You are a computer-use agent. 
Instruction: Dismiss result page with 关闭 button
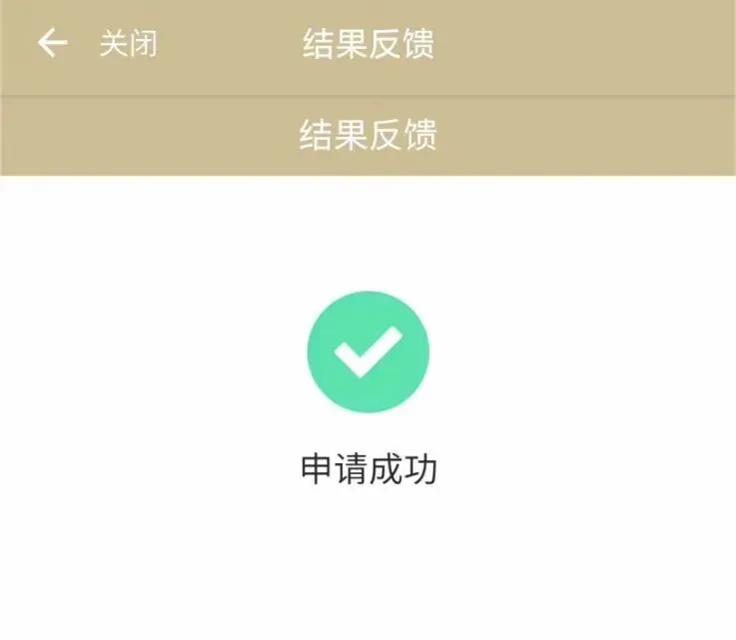[x=128, y=43]
